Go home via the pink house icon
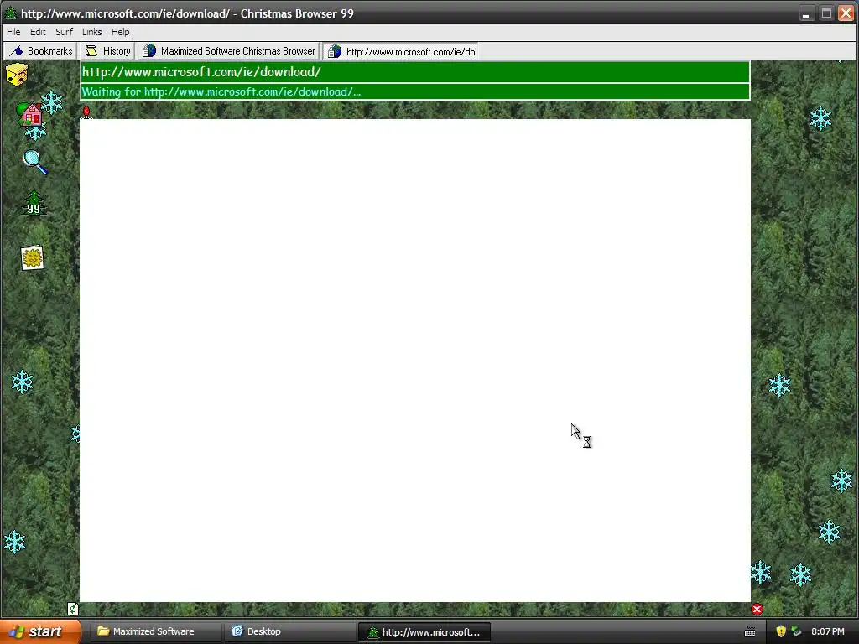This screenshot has width=859, height=644. coord(29,114)
